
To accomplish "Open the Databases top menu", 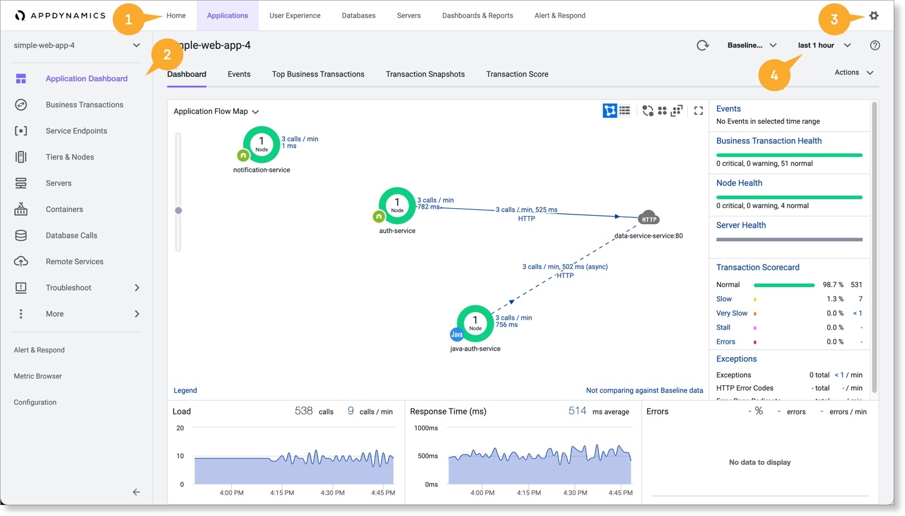I will (x=359, y=15).
